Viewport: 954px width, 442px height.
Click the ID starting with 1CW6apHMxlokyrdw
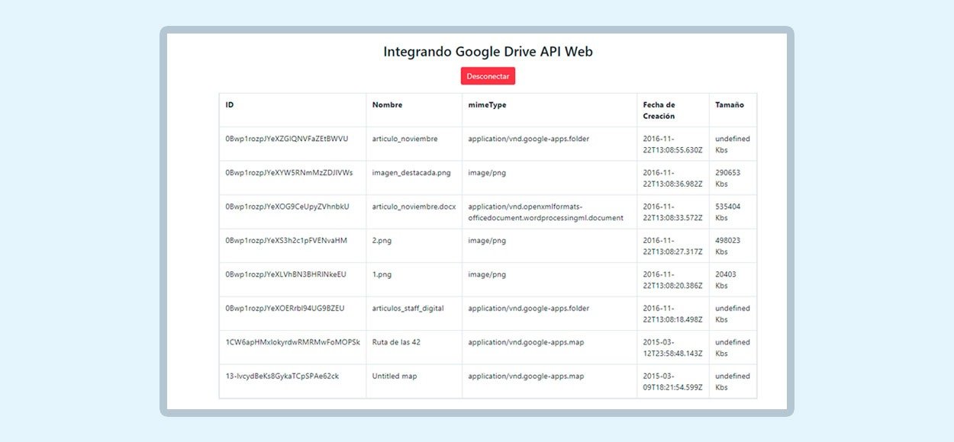pos(292,342)
